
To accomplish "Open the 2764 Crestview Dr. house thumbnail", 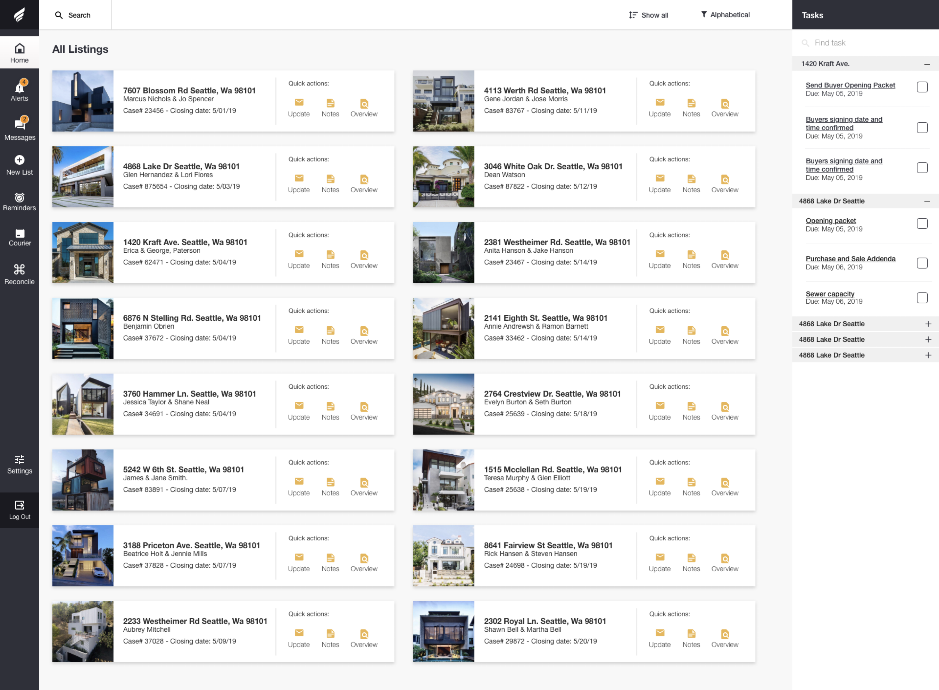I will tap(444, 404).
